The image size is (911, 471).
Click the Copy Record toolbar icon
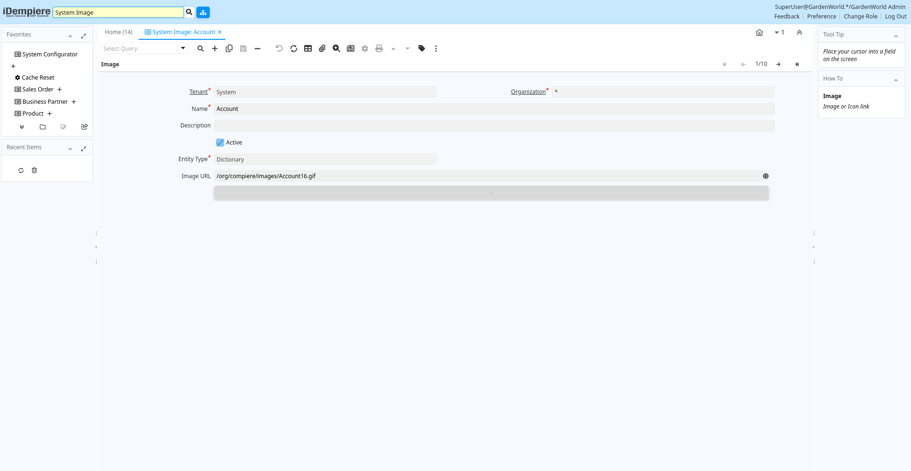tap(229, 48)
